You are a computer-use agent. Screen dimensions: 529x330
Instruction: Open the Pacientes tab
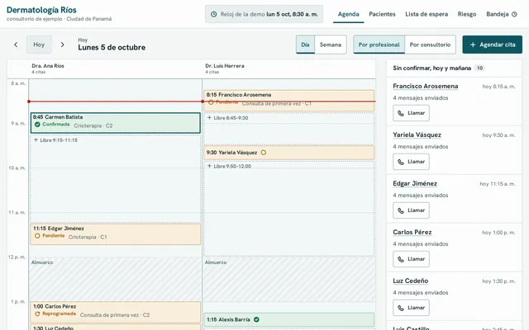[382, 14]
